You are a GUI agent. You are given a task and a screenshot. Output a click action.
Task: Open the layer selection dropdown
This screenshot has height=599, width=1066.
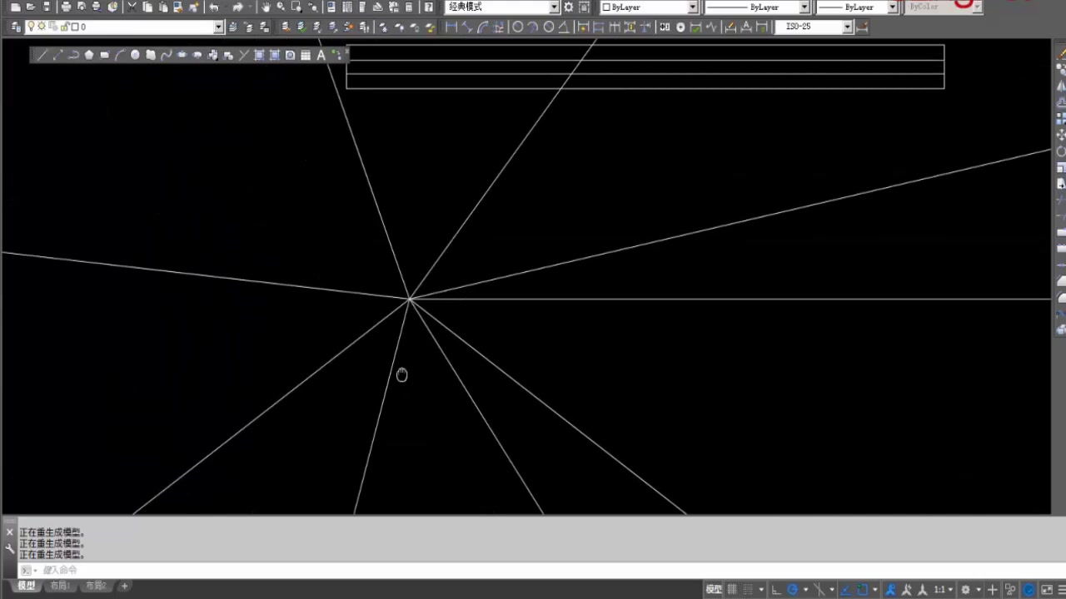click(x=217, y=26)
